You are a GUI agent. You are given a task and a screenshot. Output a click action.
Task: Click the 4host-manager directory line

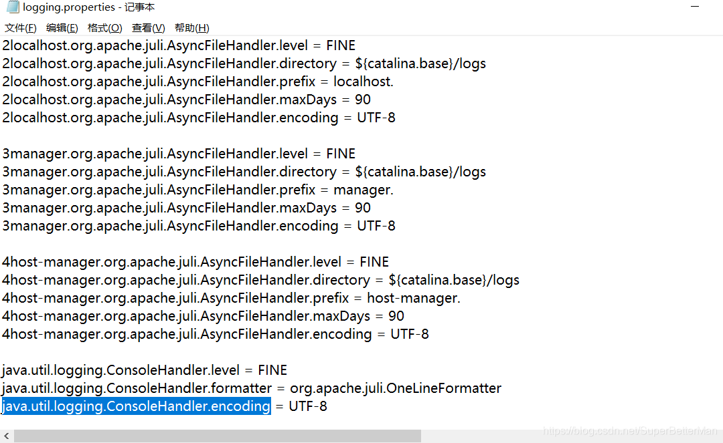[x=260, y=280]
